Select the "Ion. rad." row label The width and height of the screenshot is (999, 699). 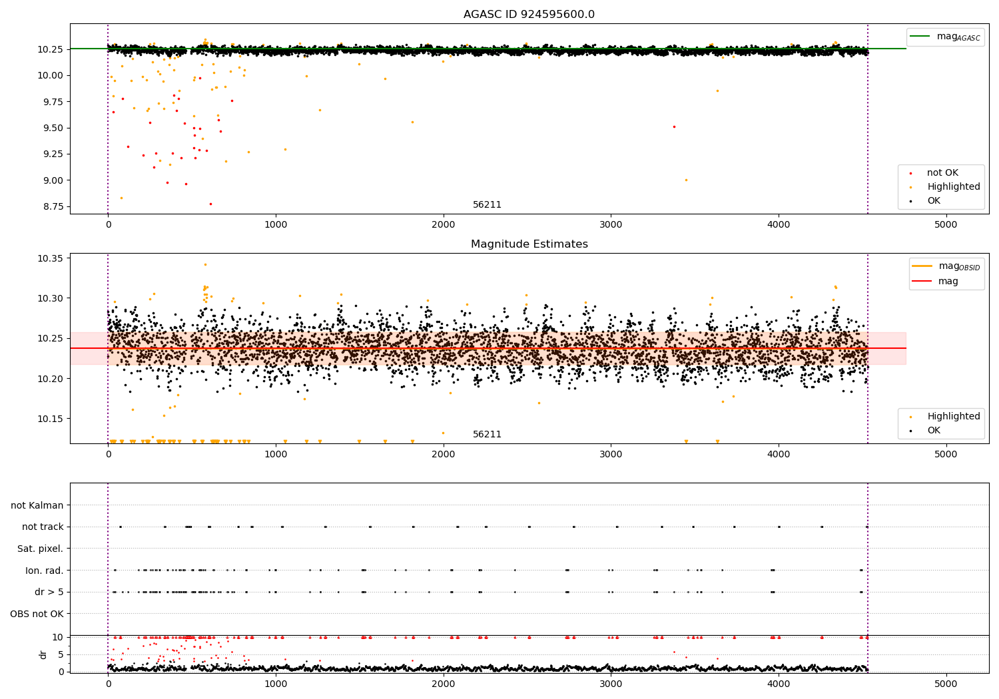[x=45, y=571]
